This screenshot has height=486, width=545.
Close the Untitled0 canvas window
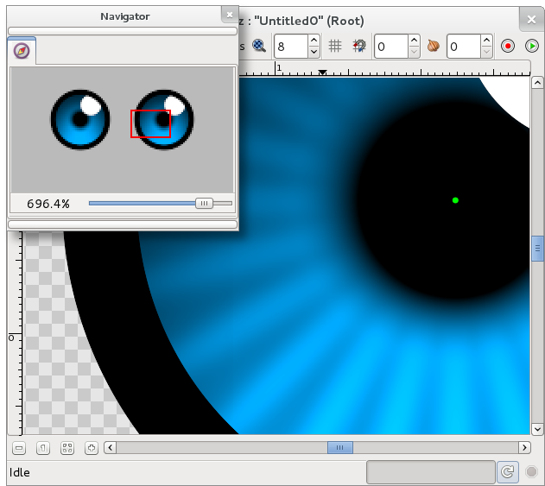pyautogui.click(x=531, y=20)
